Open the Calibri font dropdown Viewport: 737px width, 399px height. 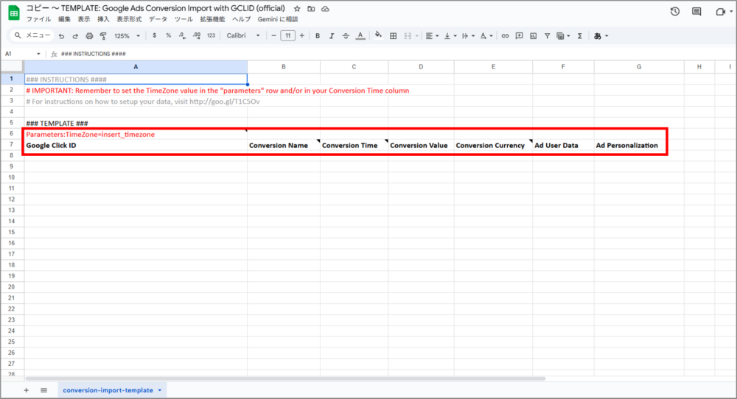(x=243, y=35)
